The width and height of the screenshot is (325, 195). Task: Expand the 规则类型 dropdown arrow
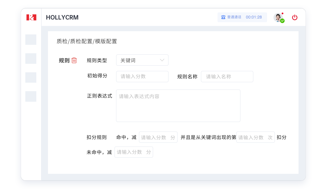162,60
